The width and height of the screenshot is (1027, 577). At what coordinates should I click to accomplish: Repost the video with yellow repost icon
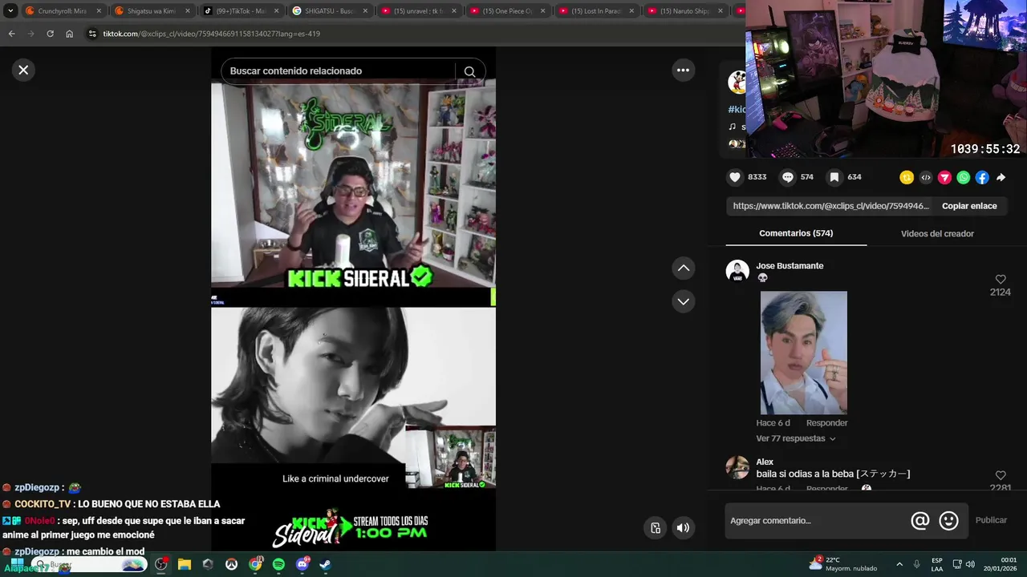pos(907,177)
